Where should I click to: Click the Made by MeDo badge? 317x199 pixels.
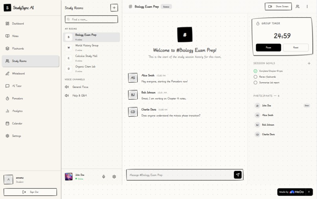[x=291, y=192]
